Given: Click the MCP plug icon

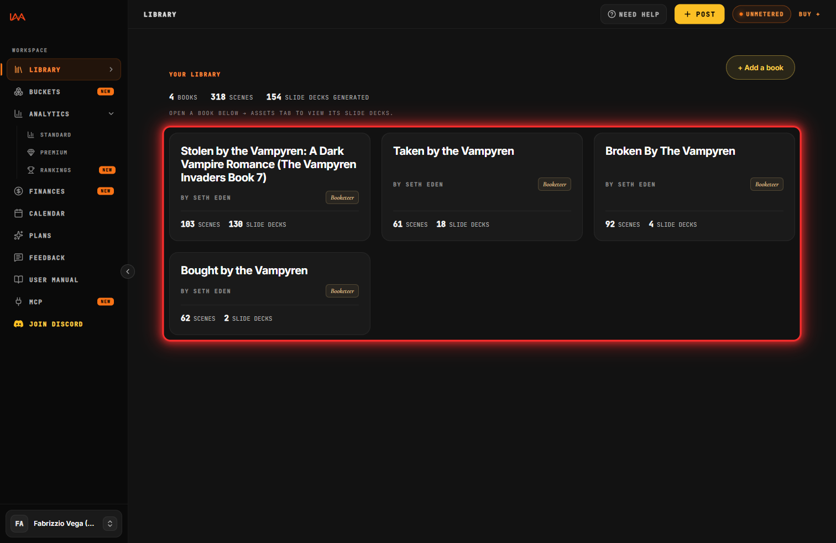Looking at the screenshot, I should pyautogui.click(x=18, y=302).
